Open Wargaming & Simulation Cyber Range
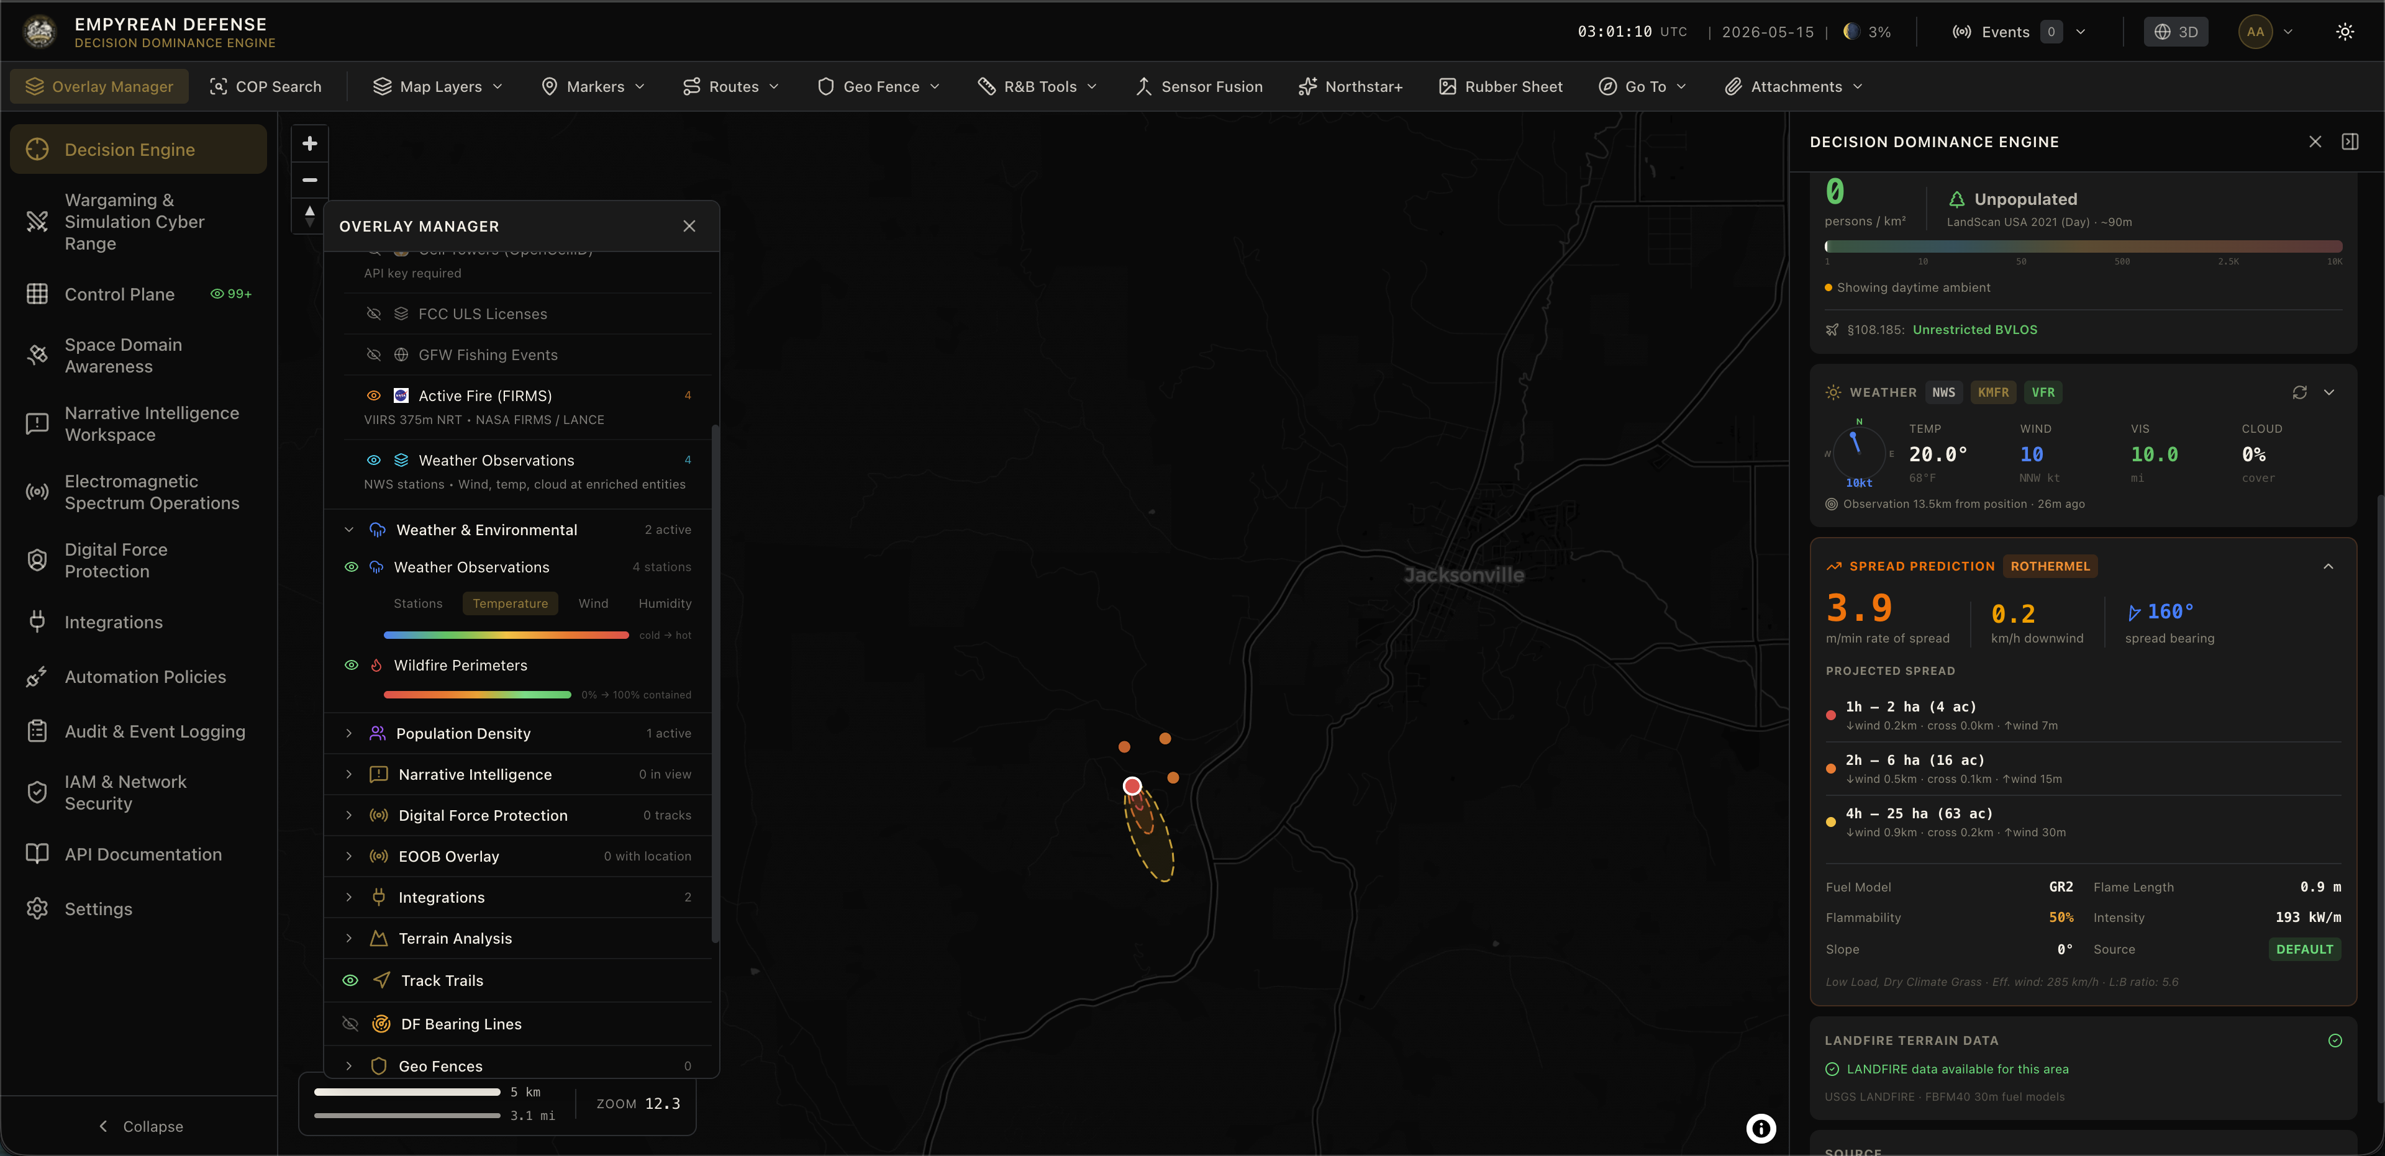 [138, 222]
